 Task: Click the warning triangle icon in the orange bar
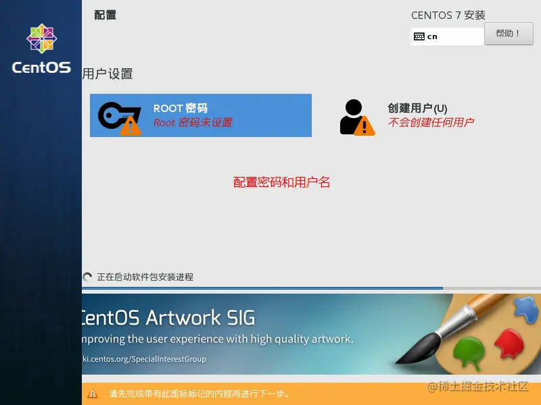click(x=93, y=394)
